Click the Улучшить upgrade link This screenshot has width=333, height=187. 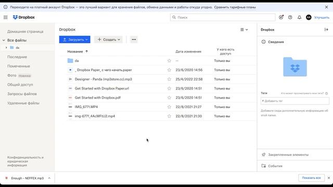[x=322, y=17]
